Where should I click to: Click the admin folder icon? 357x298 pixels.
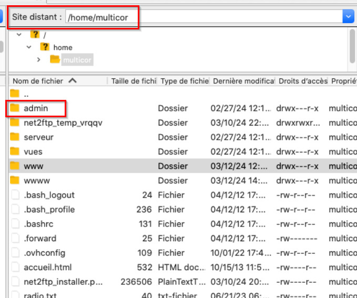pyautogui.click(x=15, y=108)
